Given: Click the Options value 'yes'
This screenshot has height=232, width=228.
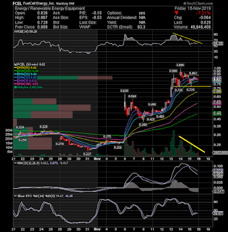Looking at the screenshot, I should tap(142, 13).
